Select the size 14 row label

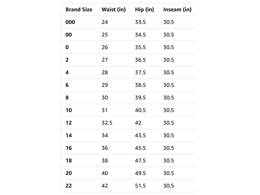[69, 135]
